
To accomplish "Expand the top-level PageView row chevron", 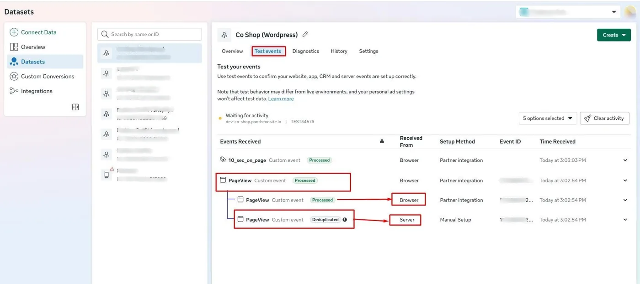I will click(x=625, y=181).
